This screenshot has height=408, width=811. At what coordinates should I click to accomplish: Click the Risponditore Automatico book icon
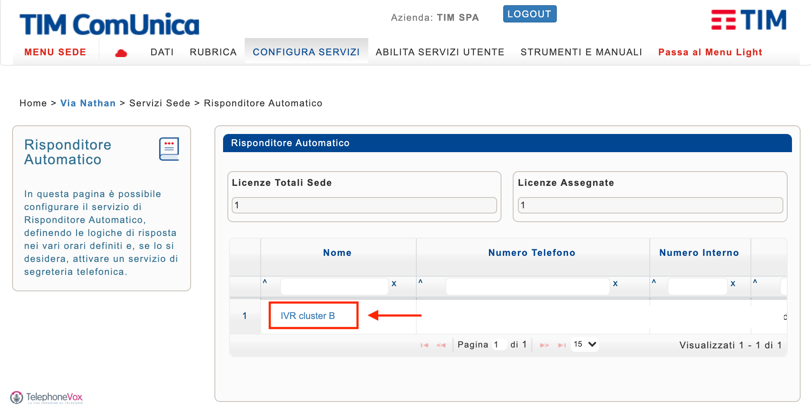(169, 149)
